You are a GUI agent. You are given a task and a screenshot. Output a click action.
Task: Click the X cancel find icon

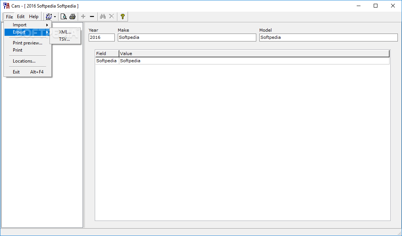point(111,17)
